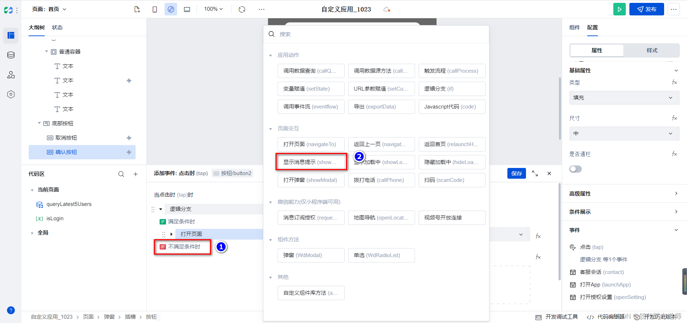Viewport: 687px width, 323px height.
Task: Search in the code area
Action: point(121,174)
